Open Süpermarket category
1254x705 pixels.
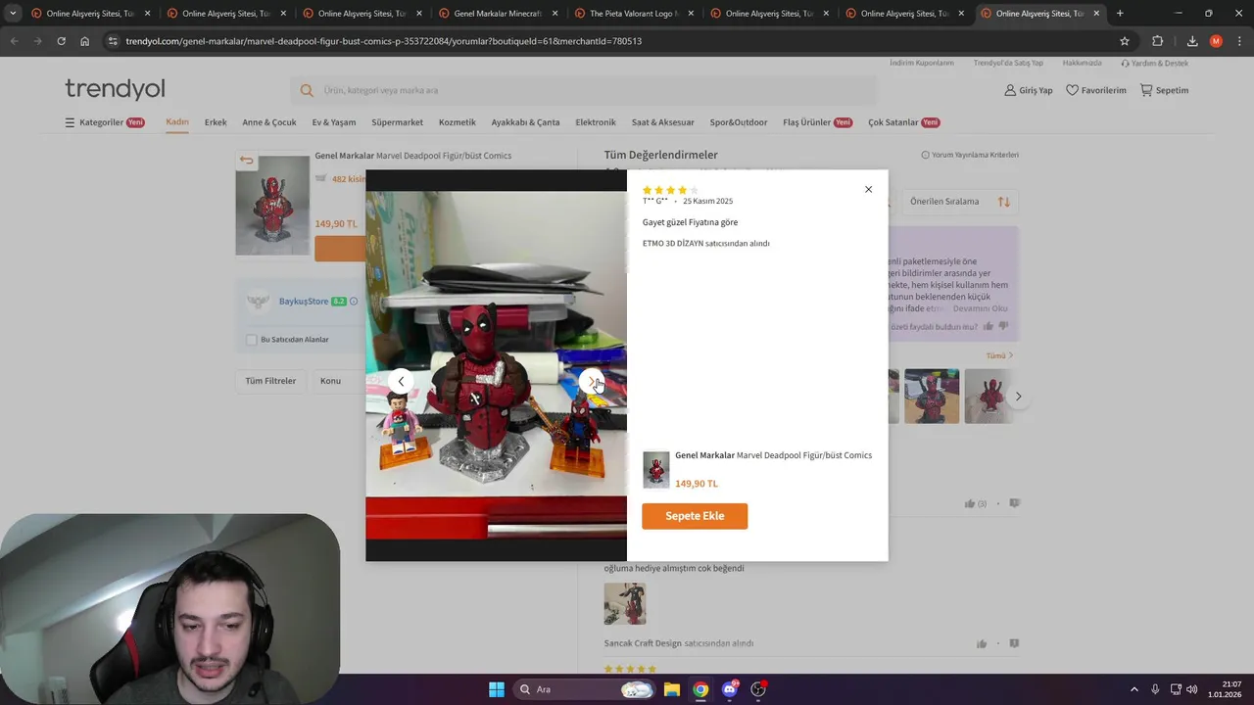tap(397, 122)
